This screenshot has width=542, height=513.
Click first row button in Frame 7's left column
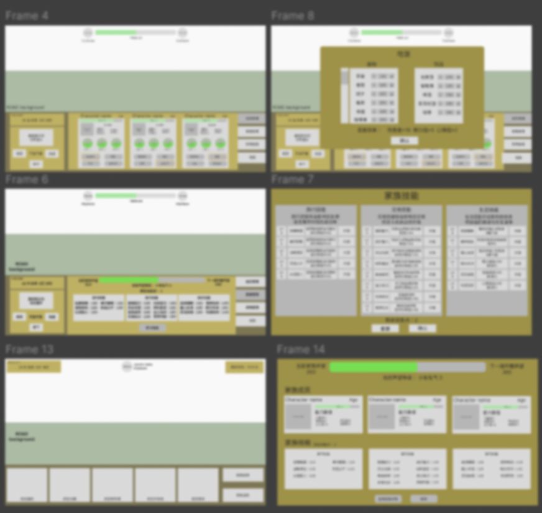[346, 231]
